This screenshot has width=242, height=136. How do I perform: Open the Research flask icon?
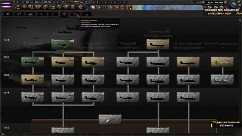click(31, 7)
